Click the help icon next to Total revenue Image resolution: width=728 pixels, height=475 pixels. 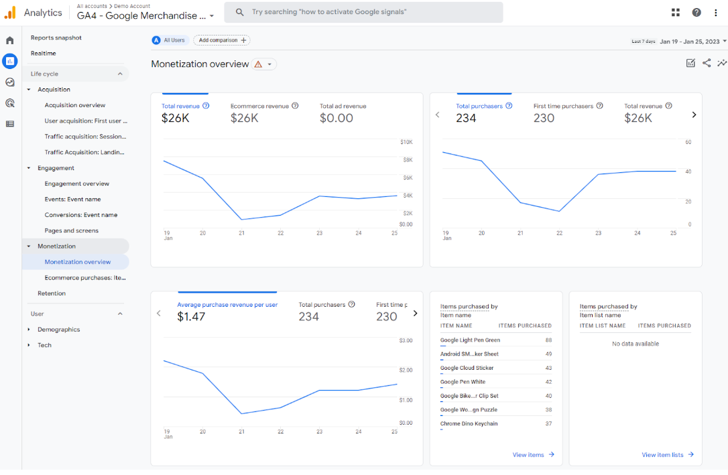206,106
